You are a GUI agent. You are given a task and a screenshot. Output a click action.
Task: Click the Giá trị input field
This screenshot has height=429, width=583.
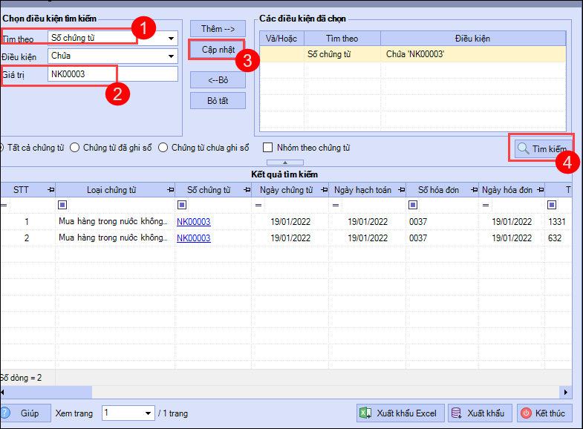pyautogui.click(x=113, y=74)
